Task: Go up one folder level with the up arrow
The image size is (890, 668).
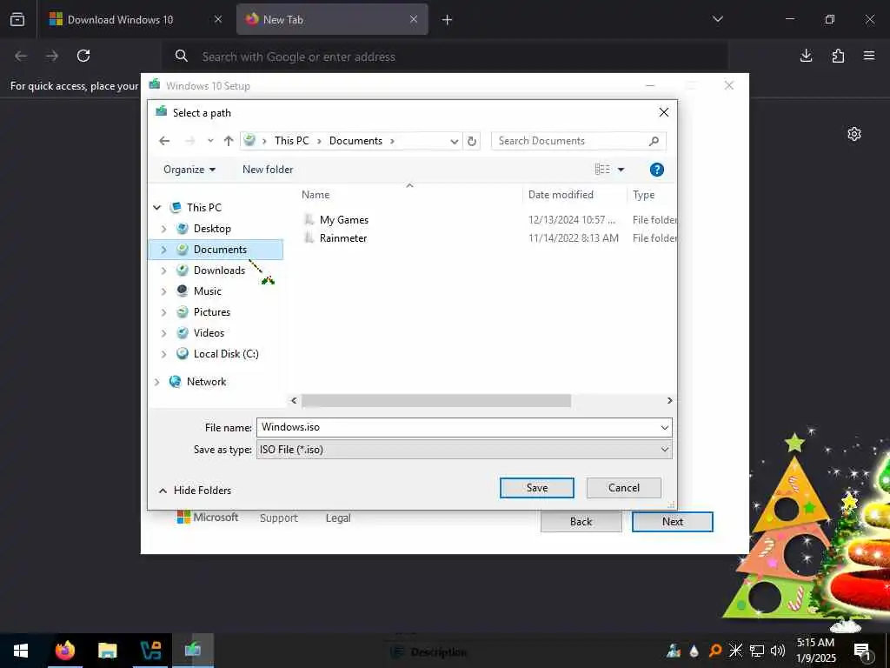Action: (229, 141)
